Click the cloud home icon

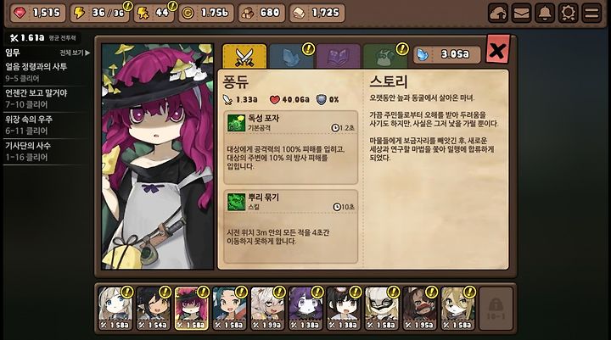click(x=498, y=14)
